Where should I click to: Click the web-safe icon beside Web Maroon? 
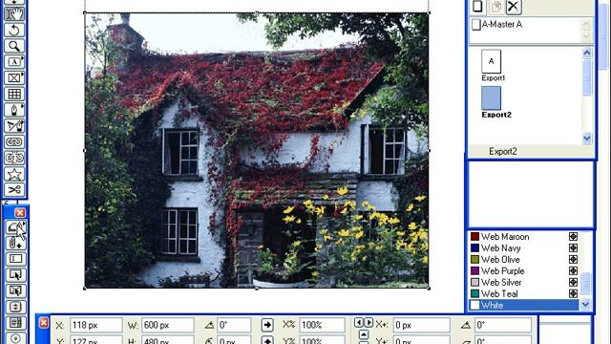(x=573, y=237)
